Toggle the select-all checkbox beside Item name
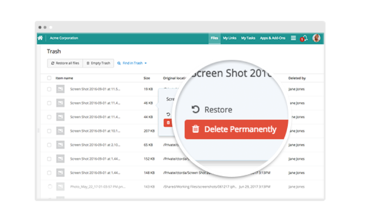 click(49, 78)
